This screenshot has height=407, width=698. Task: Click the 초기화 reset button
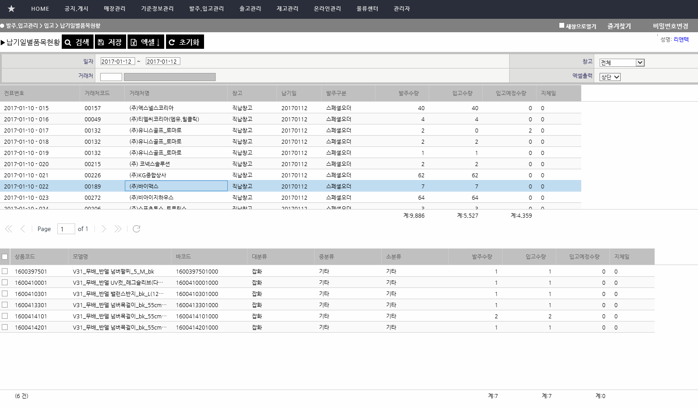(184, 42)
